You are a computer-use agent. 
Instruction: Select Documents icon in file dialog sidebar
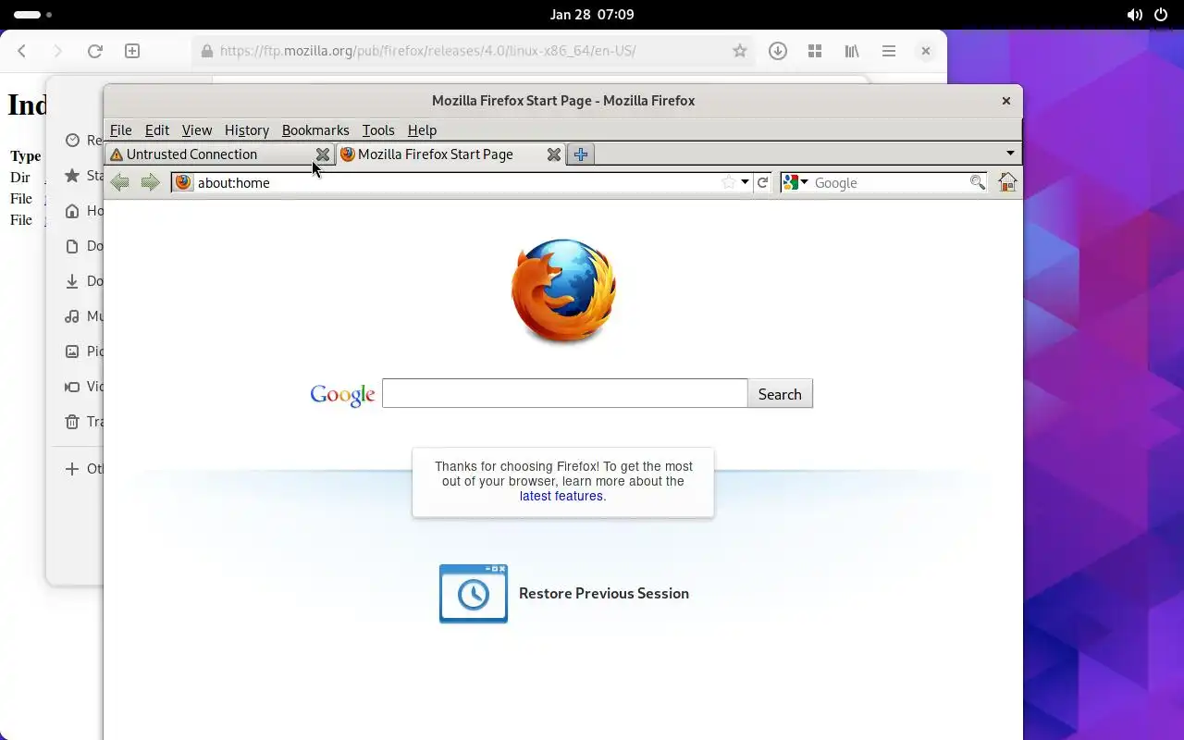[72, 246]
